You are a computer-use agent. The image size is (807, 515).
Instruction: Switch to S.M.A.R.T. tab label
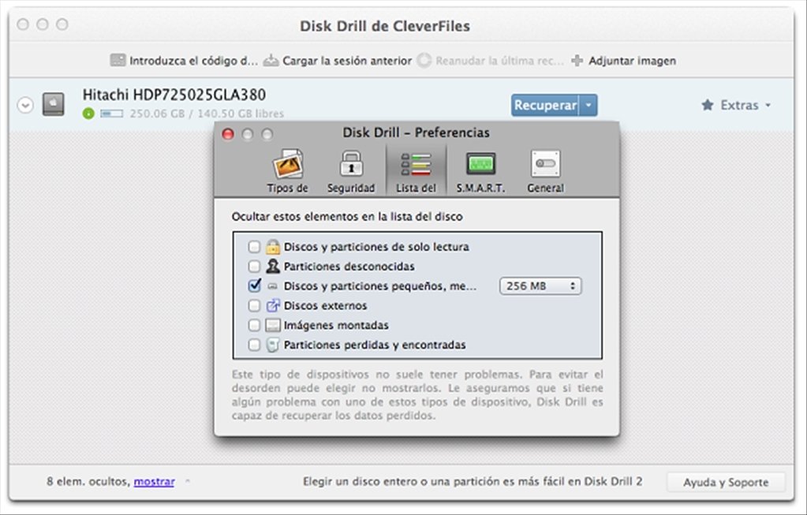pyautogui.click(x=480, y=188)
